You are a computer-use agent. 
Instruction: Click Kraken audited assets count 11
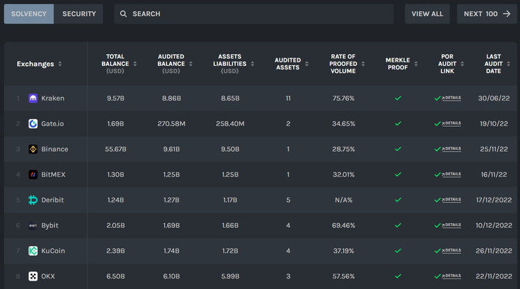288,98
